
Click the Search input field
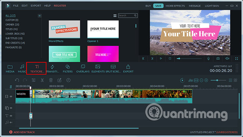point(128,15)
